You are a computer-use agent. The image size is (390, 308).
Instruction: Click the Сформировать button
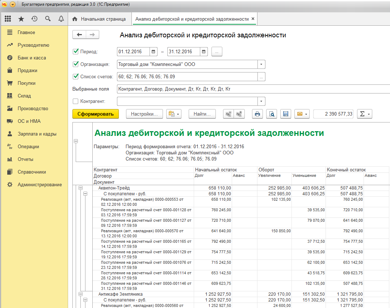pyautogui.click(x=96, y=114)
